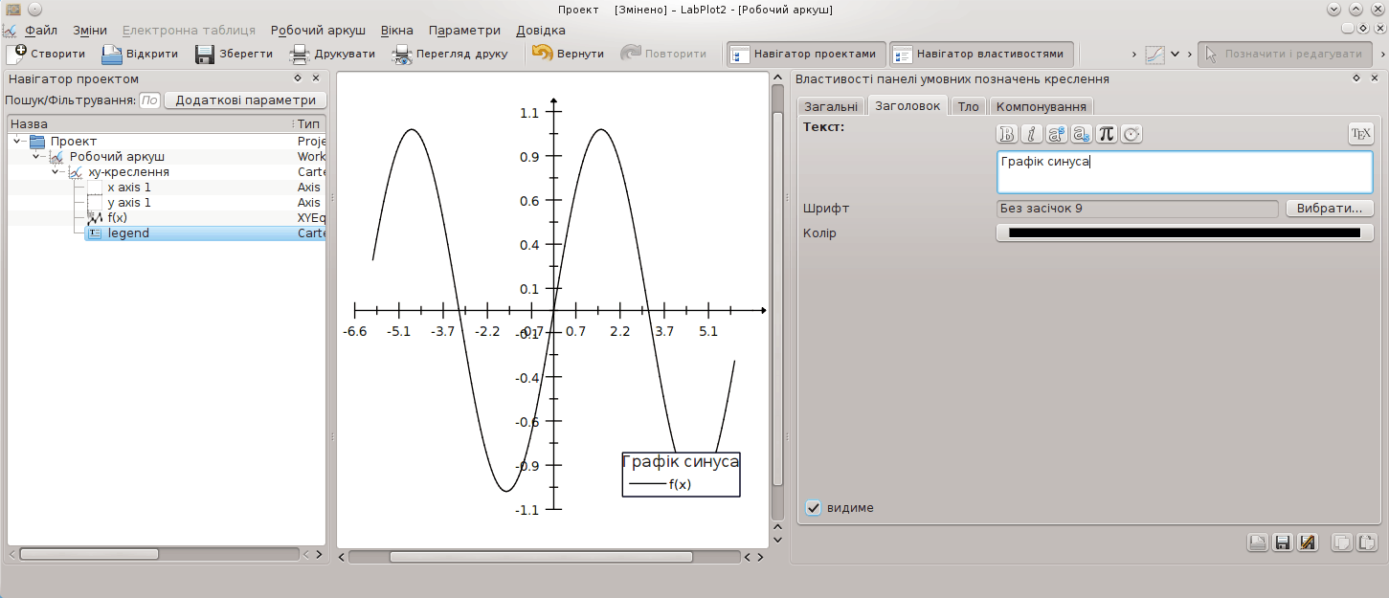Click the 'Вибрати...' font button
Image resolution: width=1389 pixels, height=598 pixels.
pyautogui.click(x=1329, y=209)
